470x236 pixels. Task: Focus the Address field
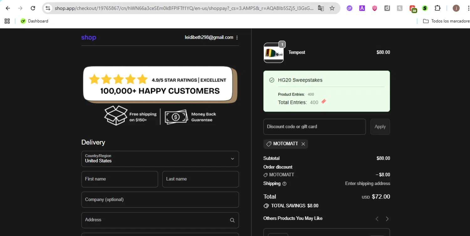[x=160, y=220]
